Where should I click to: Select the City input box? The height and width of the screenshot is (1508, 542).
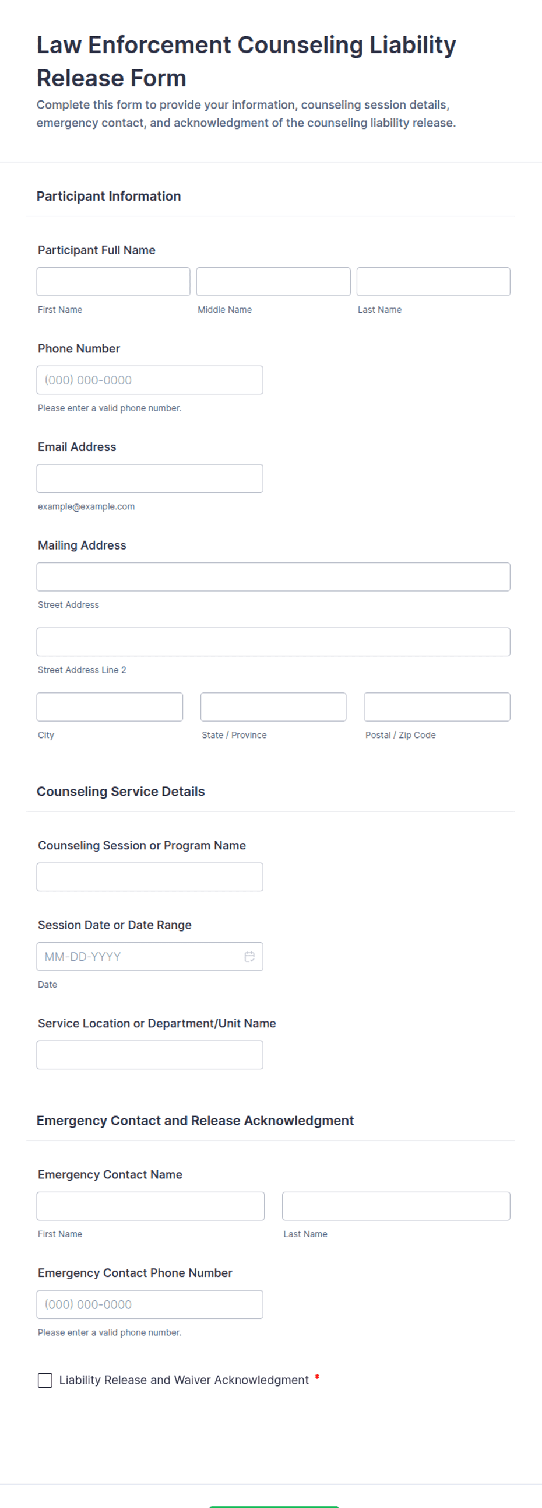[x=110, y=706]
